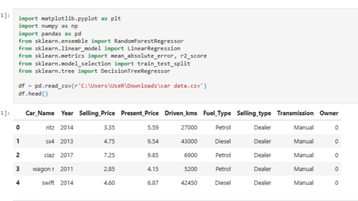The height and width of the screenshot is (201, 358).
Task: Place cursor in the pd.read_csv code line
Action: click(113, 86)
